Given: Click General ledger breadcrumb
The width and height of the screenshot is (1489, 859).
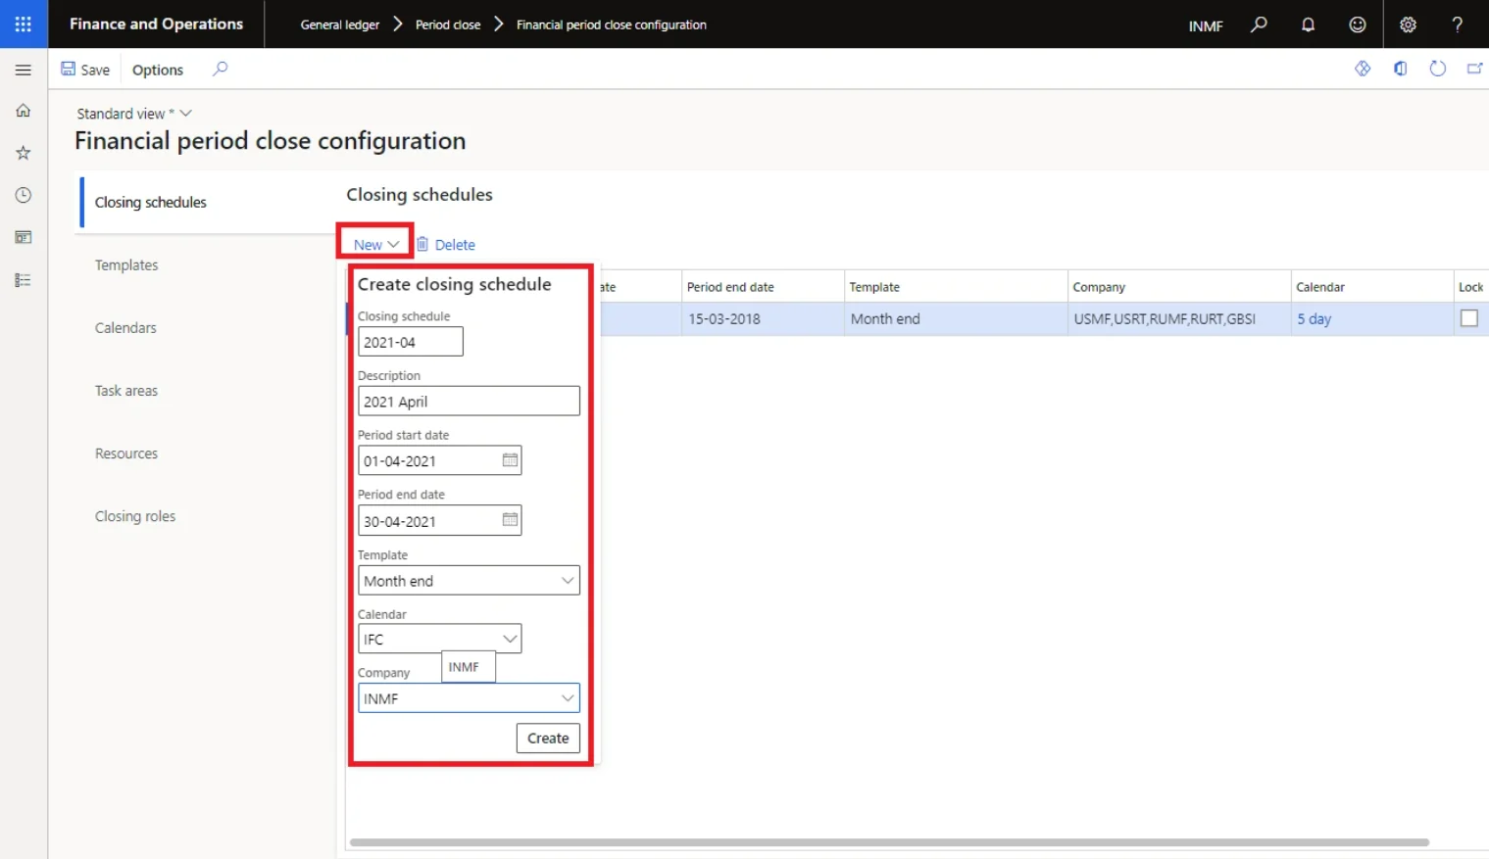Looking at the screenshot, I should tap(339, 24).
